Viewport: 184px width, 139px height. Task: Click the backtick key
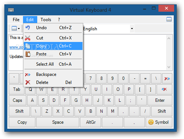click(x=14, y=78)
